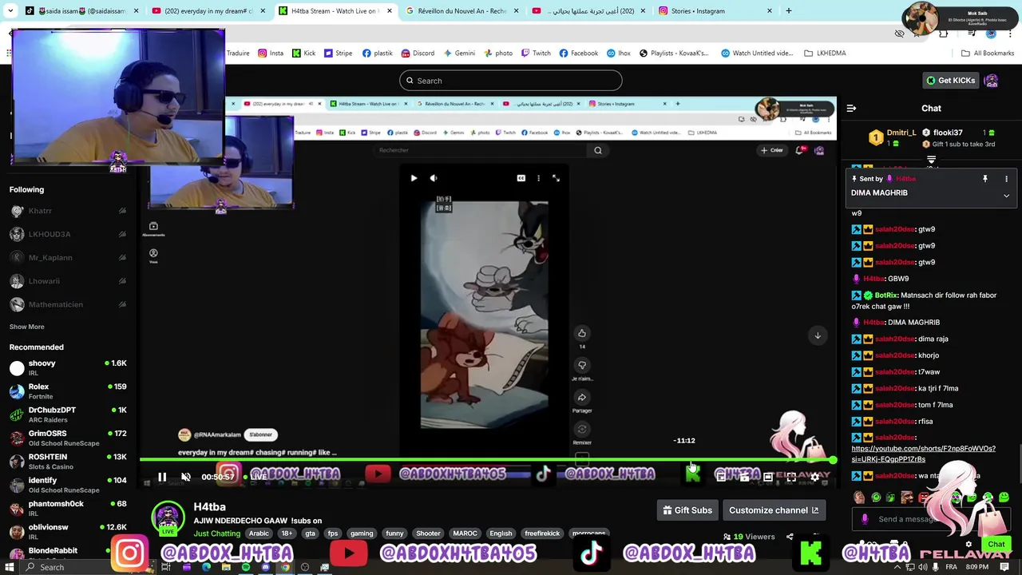Unmute the stream volume icon
1022x575 pixels.
186,477
